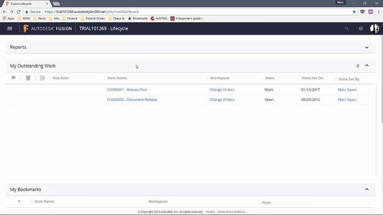This screenshot has height=215, width=383.
Task: Open the hamburger navigation menu
Action: click(10, 29)
